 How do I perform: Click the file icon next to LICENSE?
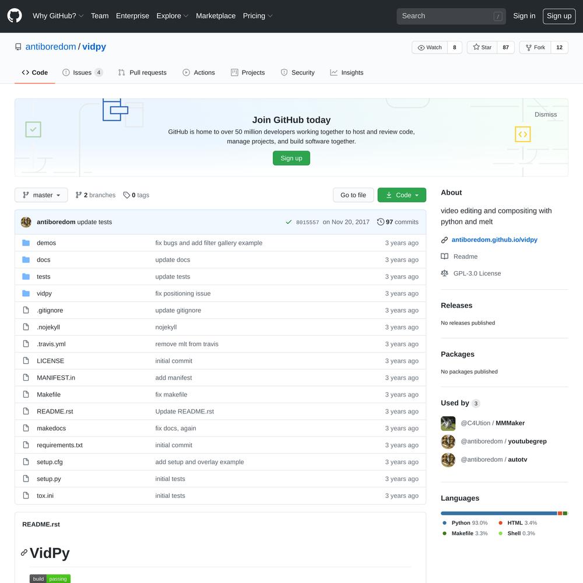click(x=26, y=361)
